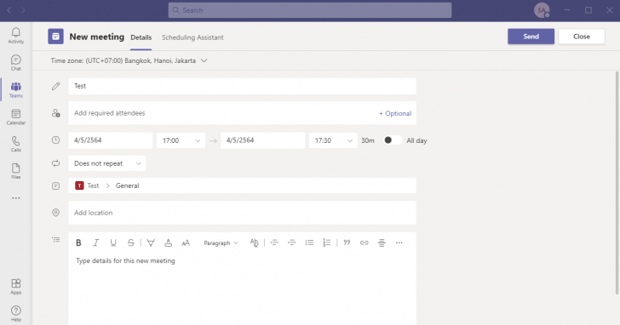Image resolution: width=620 pixels, height=325 pixels.
Task: Go back with the back arrow
Action: click(9, 10)
